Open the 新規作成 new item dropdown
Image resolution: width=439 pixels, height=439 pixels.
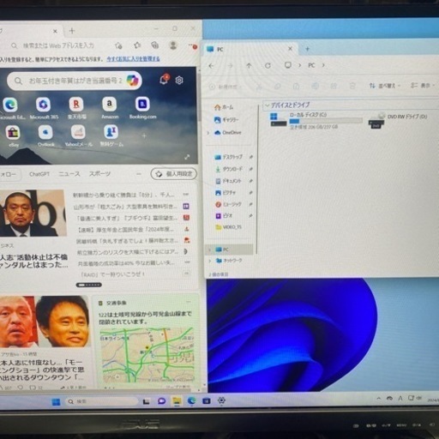(226, 87)
